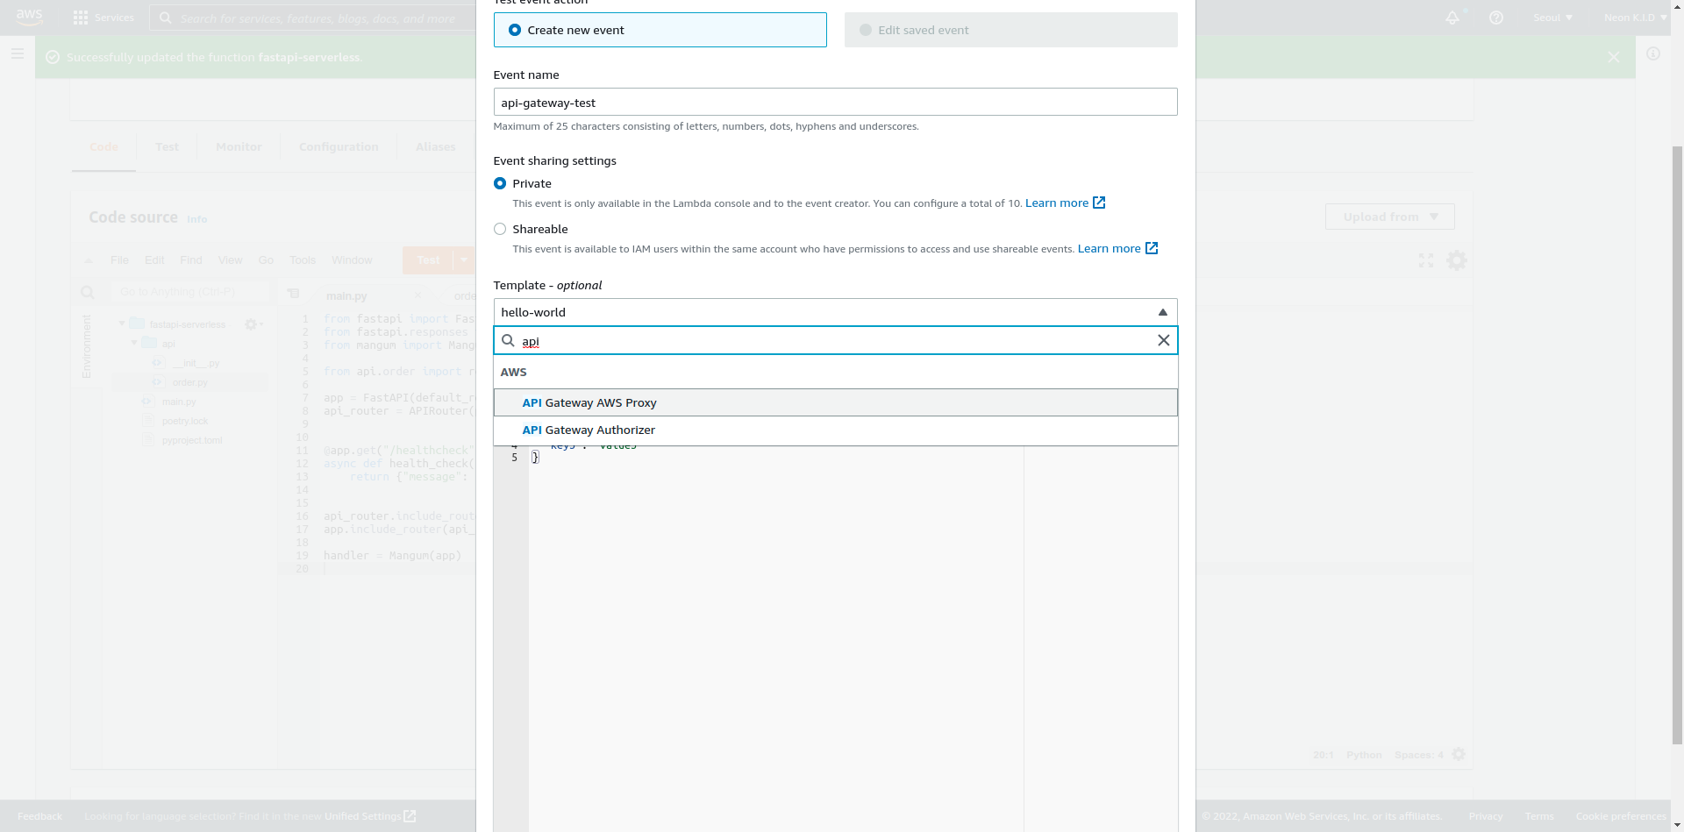Viewport: 1684px width, 832px height.
Task: Click the AWS logo home icon
Action: (29, 17)
